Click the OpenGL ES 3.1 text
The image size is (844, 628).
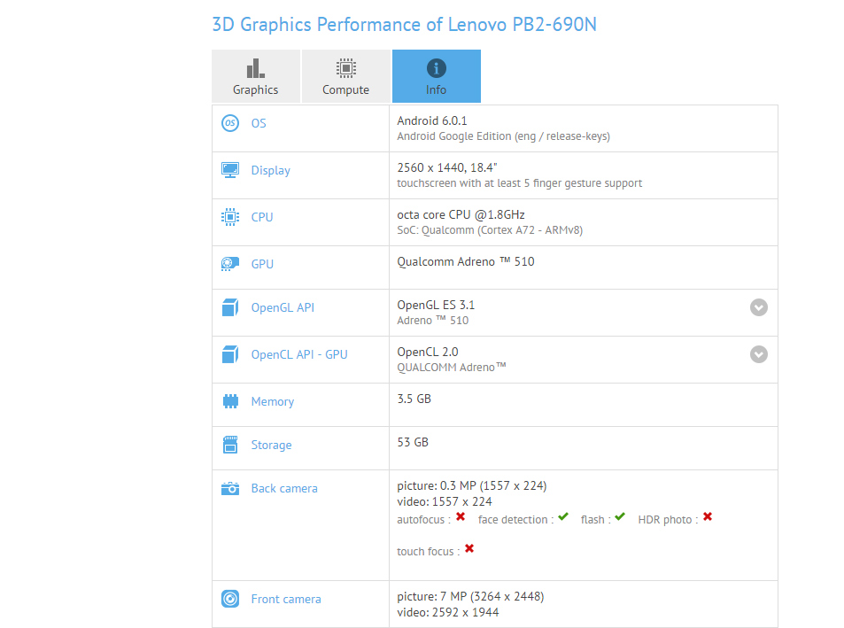click(x=436, y=305)
